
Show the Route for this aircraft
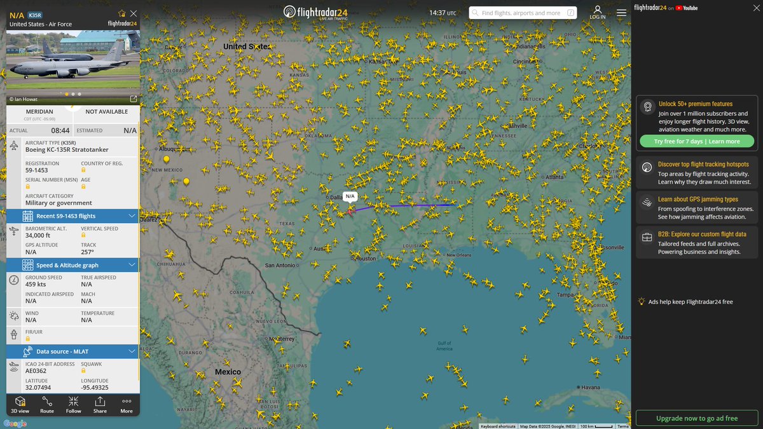[x=47, y=405]
